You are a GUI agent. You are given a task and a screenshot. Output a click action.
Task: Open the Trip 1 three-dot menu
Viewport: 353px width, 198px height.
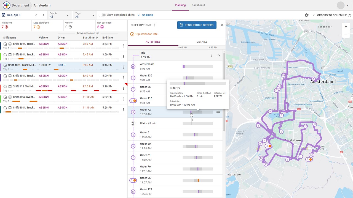pyautogui.click(x=211, y=55)
